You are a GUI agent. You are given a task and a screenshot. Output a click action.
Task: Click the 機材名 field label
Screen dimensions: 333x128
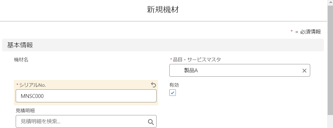21,60
